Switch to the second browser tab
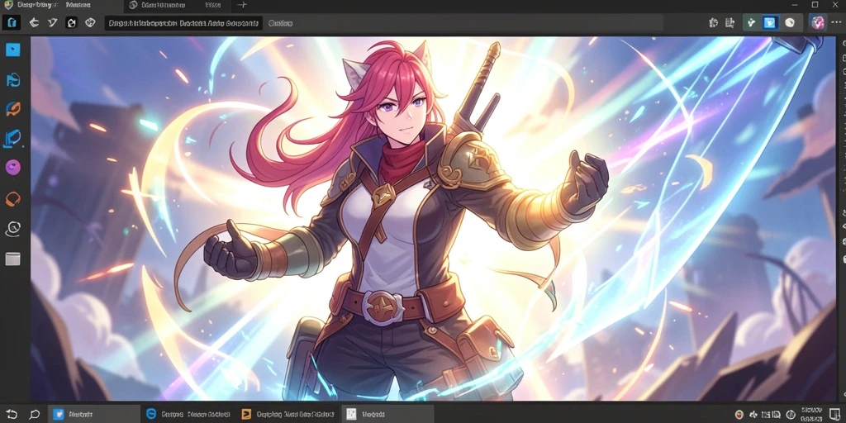 (162, 6)
